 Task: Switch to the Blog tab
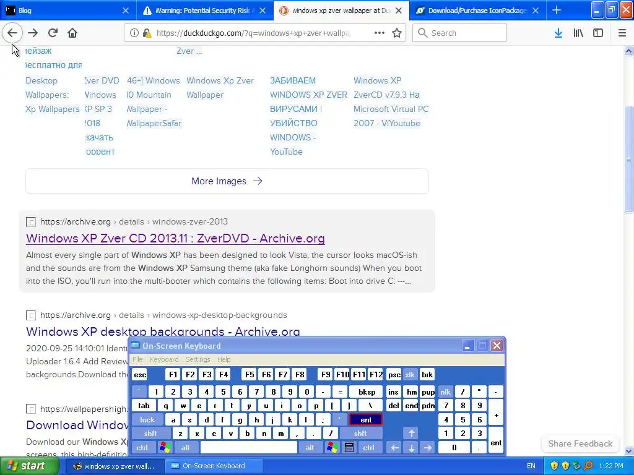[68, 11]
